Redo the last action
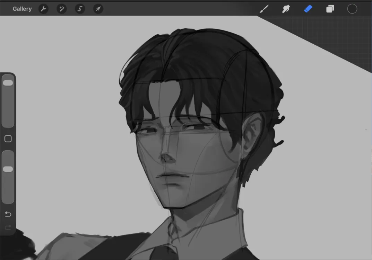This screenshot has height=260, width=372. [x=8, y=227]
